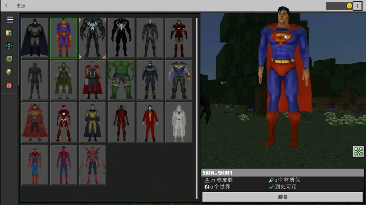Open the red sidebar icon
The height and width of the screenshot is (205, 366).
9,85
